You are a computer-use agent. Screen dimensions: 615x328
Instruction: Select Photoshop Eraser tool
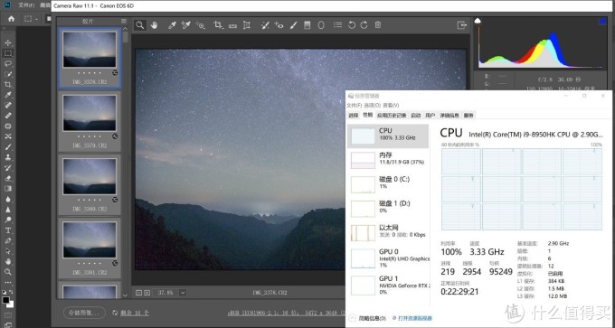(x=8, y=178)
